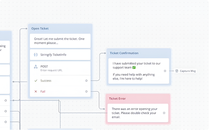Click the POST API request icon

[x=36, y=67]
